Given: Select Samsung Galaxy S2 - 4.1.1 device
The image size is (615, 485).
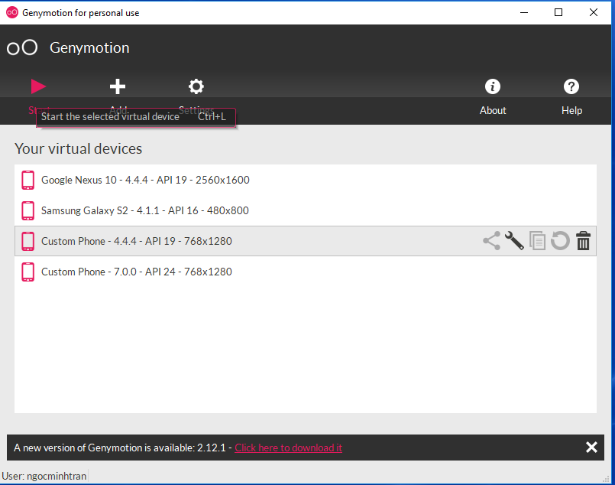Looking at the screenshot, I should [x=306, y=210].
